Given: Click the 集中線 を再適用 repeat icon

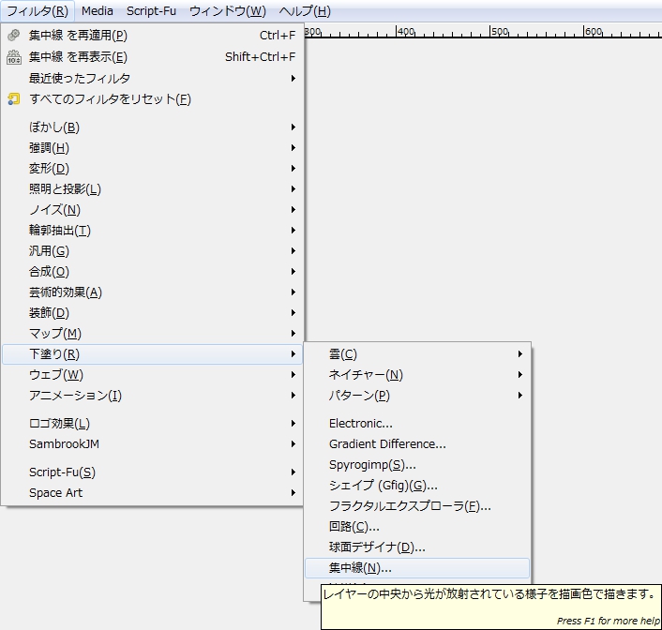Looking at the screenshot, I should point(13,35).
